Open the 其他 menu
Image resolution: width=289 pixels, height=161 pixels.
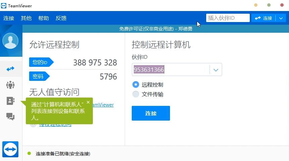[26, 18]
